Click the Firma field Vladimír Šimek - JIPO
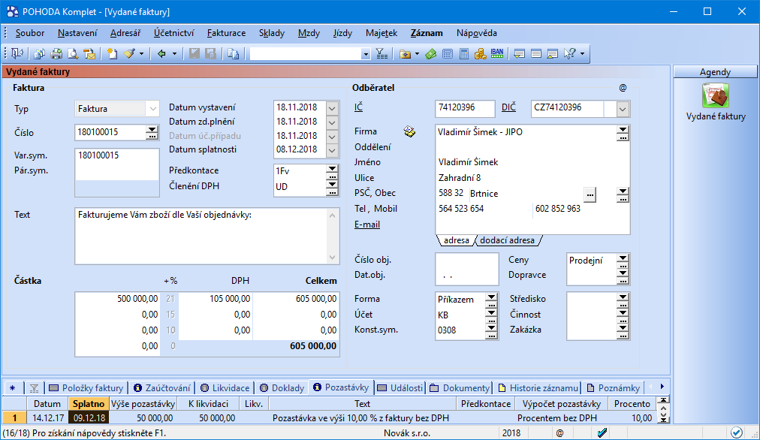The image size is (760, 440). coord(526,132)
